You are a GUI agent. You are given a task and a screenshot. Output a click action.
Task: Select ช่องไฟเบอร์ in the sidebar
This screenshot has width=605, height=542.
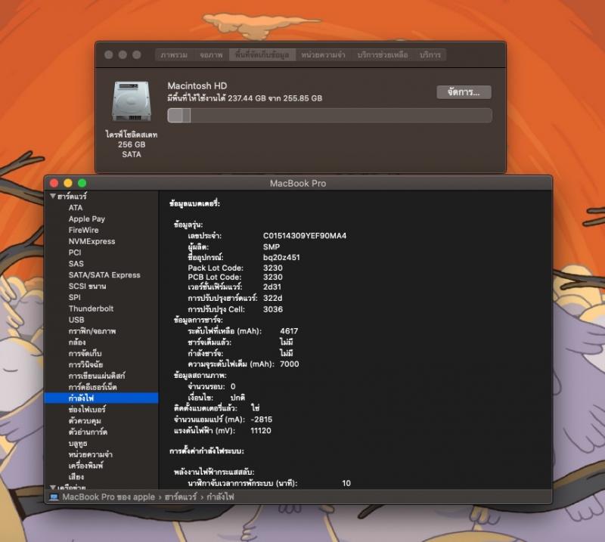click(x=87, y=409)
